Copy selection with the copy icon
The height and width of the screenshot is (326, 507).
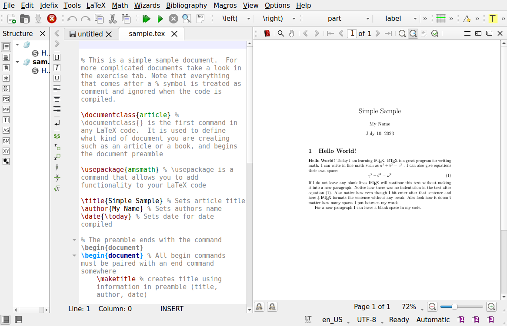point(99,19)
